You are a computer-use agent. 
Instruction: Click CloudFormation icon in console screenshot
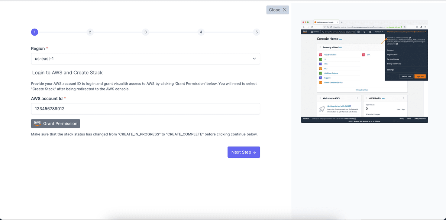click(x=320, y=55)
